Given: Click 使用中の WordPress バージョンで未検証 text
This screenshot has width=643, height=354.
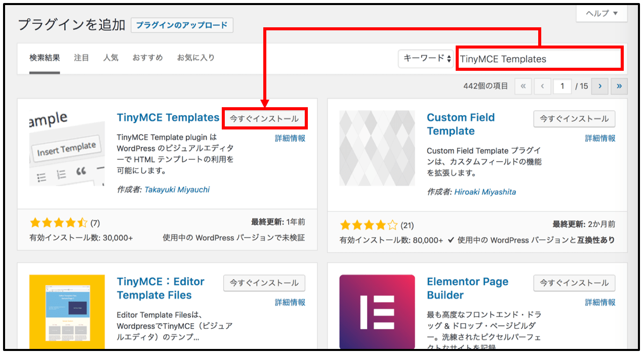Looking at the screenshot, I should [x=234, y=238].
